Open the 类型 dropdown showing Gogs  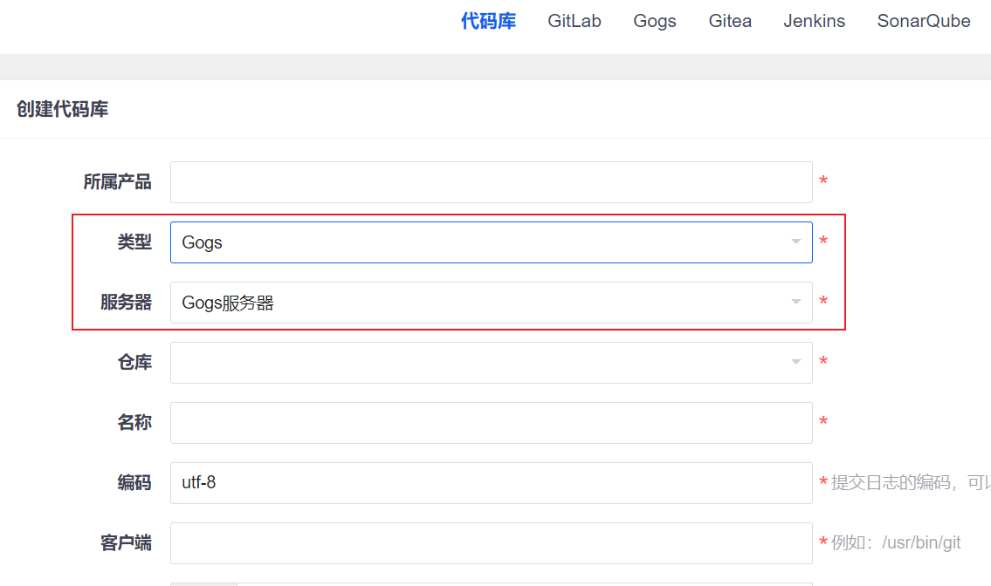coord(491,242)
